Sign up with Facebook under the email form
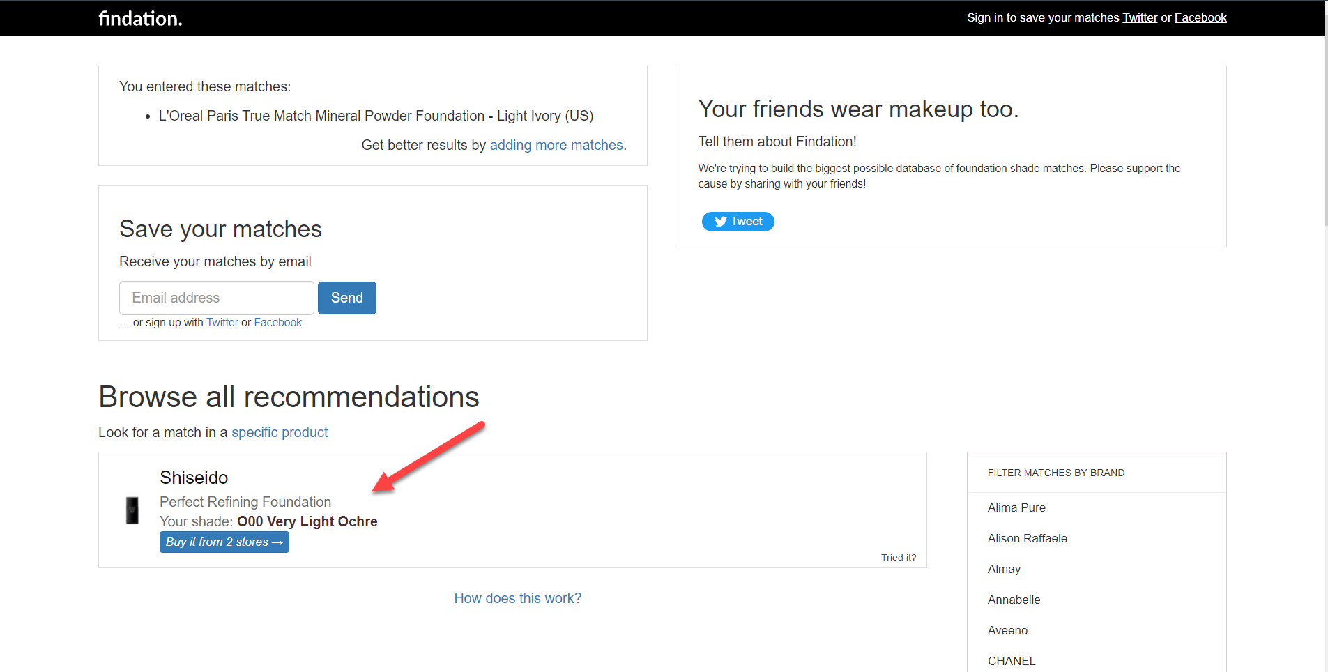The image size is (1328, 672). pos(277,322)
